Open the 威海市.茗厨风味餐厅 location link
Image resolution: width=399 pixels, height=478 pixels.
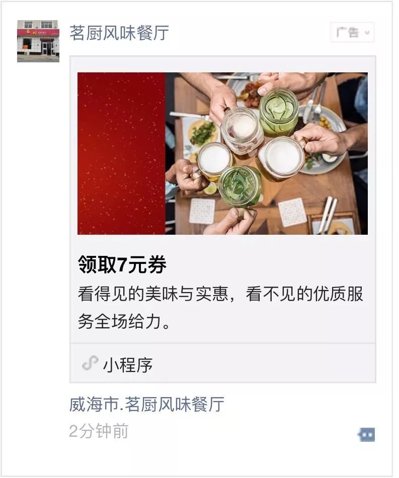coord(147,405)
